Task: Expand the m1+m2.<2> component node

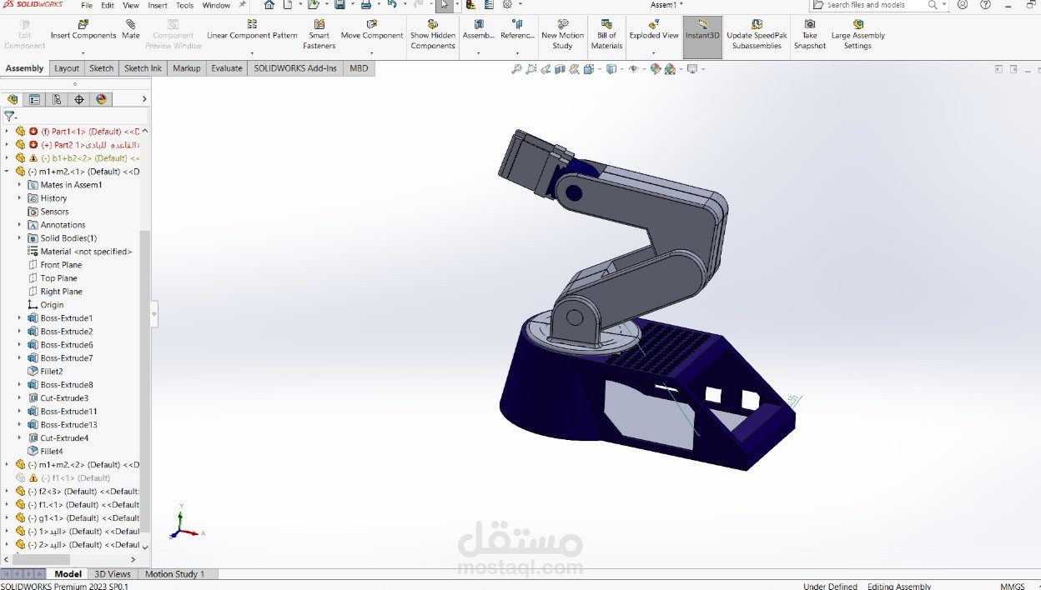Action: click(x=7, y=465)
